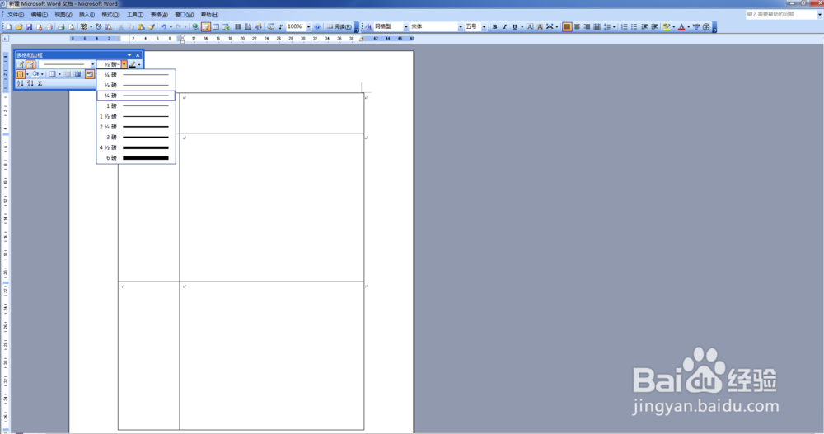
Task: Insert a hyperlink
Action: pyautogui.click(x=195, y=26)
